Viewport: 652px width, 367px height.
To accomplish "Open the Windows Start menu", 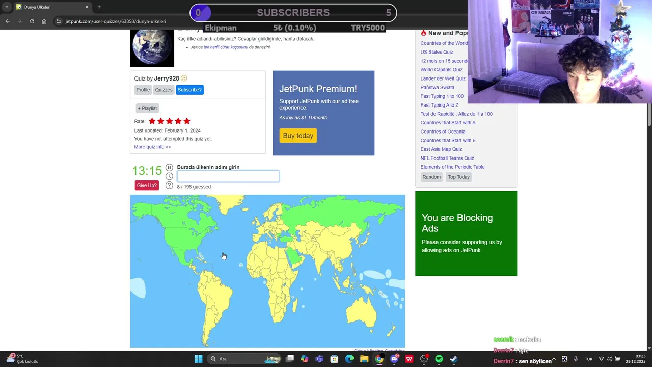I will [198, 359].
